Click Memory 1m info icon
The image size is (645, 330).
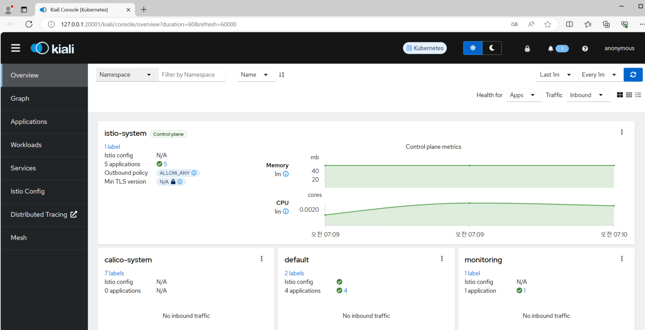pyautogui.click(x=286, y=174)
